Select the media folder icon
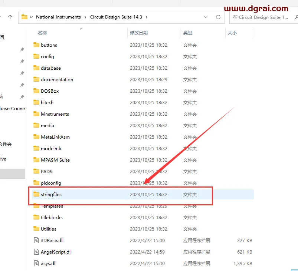298x271 pixels. pyautogui.click(x=36, y=125)
